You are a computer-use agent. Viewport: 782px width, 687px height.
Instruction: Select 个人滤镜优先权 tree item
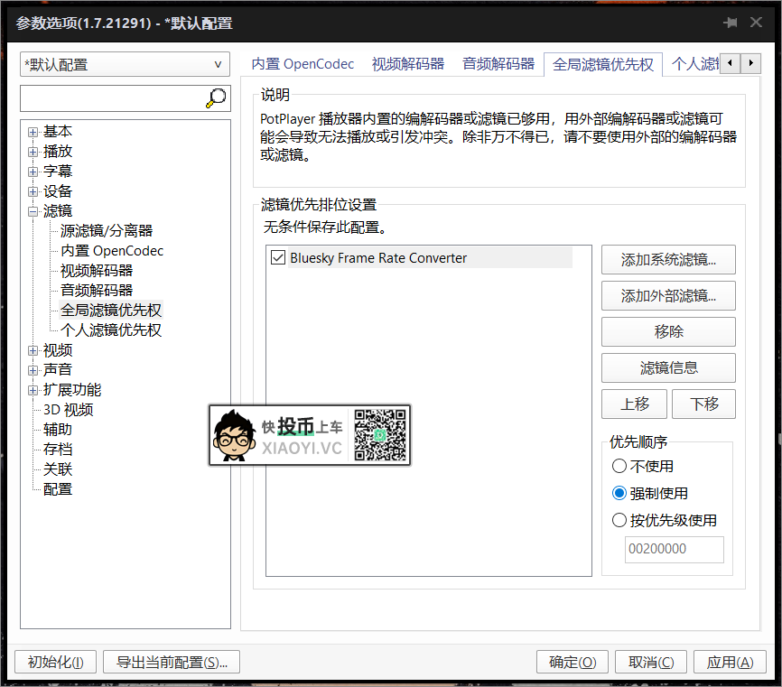(111, 330)
